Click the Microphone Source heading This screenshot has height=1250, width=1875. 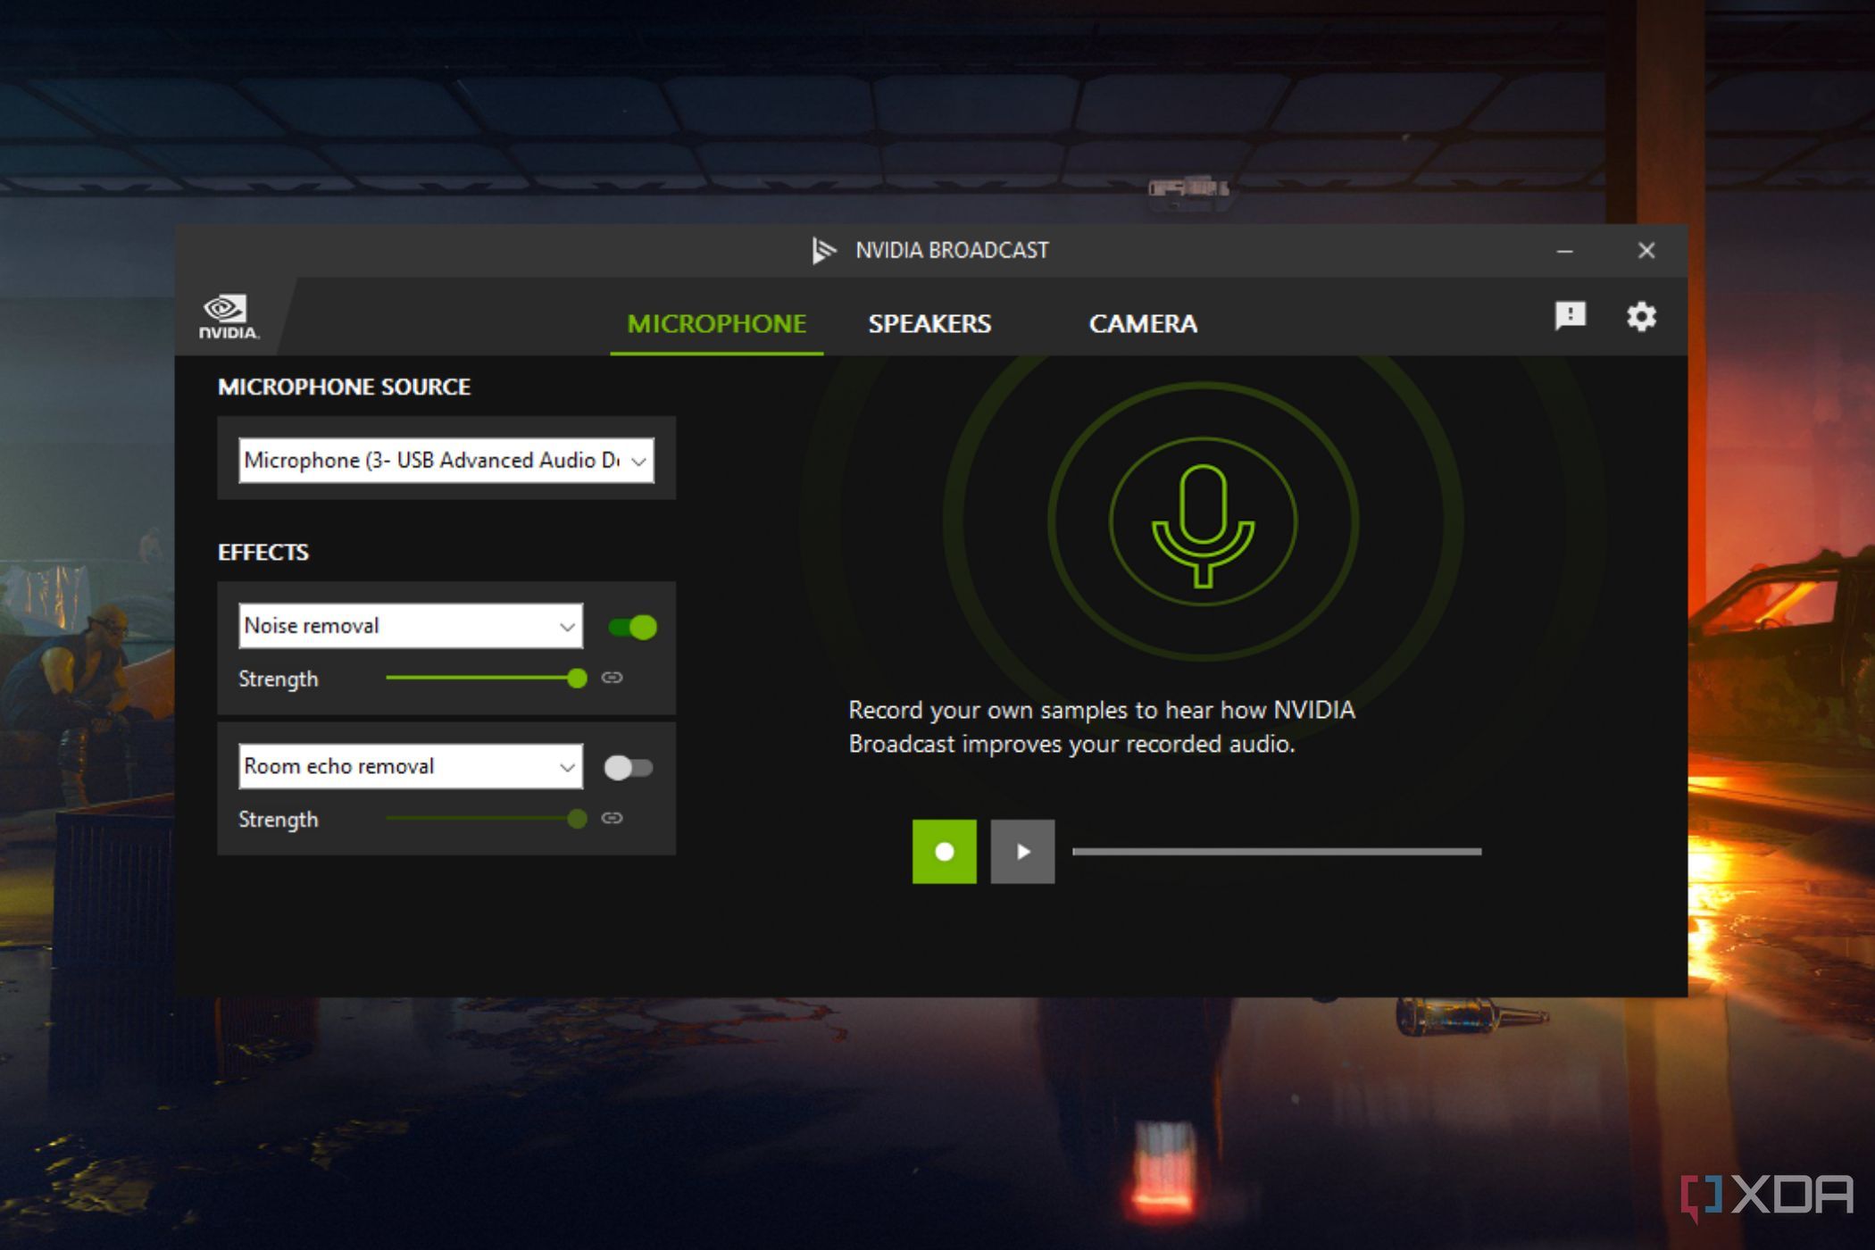(x=344, y=387)
